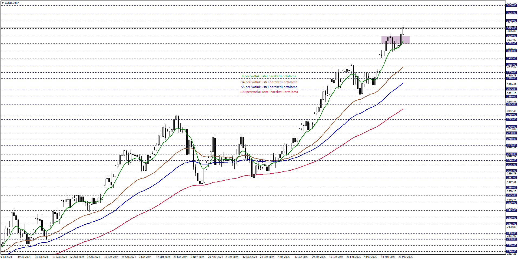518x260 pixels.
Task: Click the 2910.00 price level label
Action: pyautogui.click(x=512, y=78)
